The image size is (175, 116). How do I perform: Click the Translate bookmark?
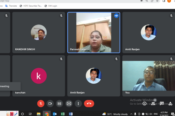11,6
